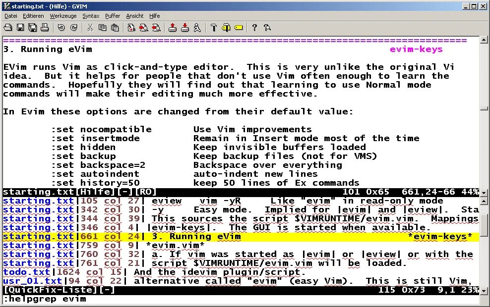The width and height of the screenshot is (490, 307).
Task: Open the Puffer menu
Action: coord(113,16)
